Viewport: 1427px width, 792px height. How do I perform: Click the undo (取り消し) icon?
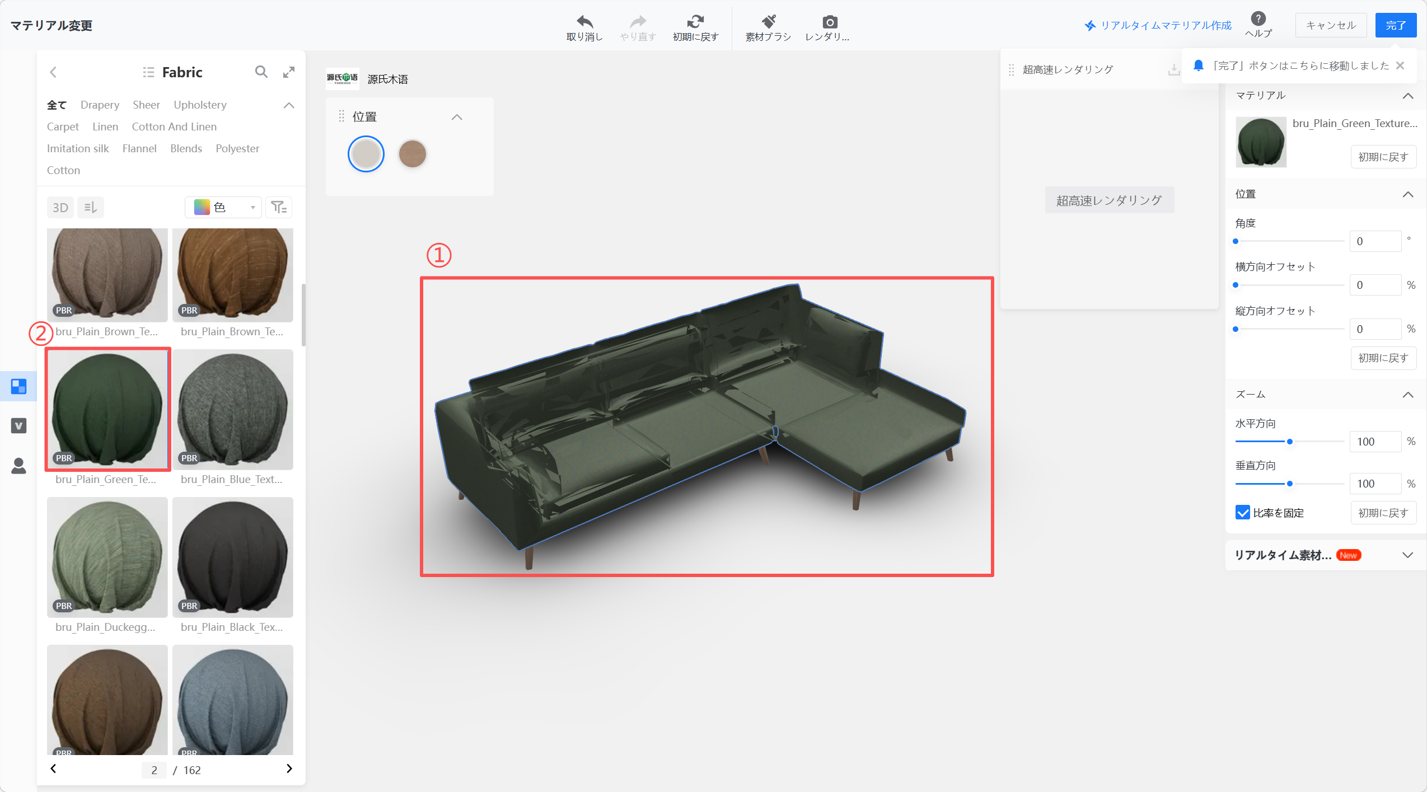pos(584,21)
